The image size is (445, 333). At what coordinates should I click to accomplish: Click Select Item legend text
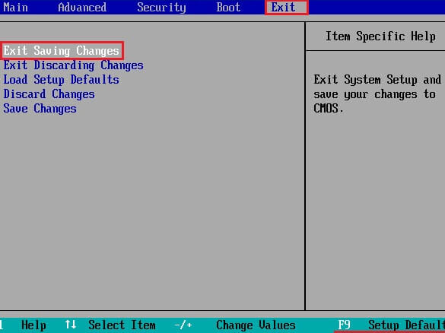pos(122,325)
